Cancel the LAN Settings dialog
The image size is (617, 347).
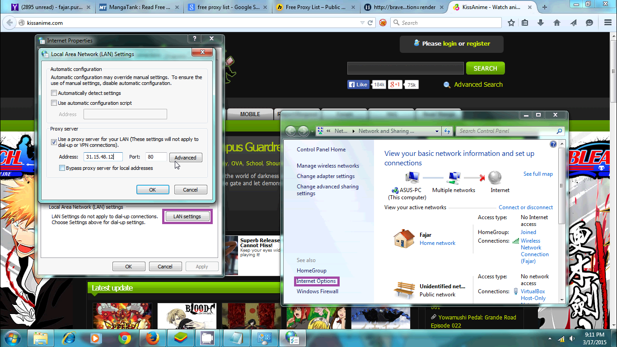(x=191, y=190)
